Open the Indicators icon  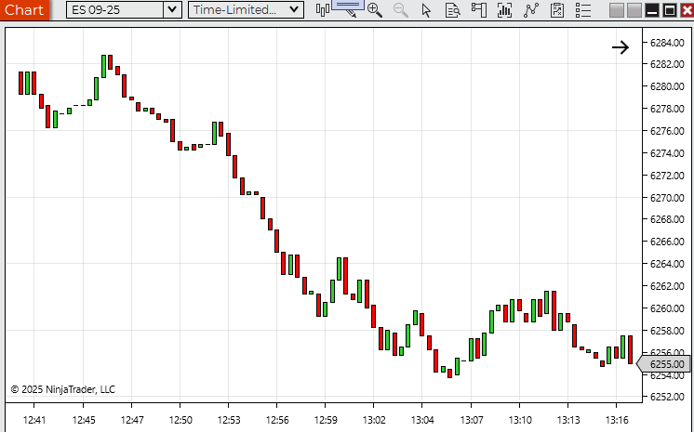click(x=531, y=10)
